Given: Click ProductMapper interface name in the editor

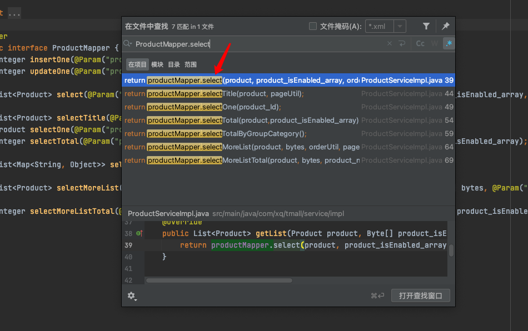Looking at the screenshot, I should 81,48.
